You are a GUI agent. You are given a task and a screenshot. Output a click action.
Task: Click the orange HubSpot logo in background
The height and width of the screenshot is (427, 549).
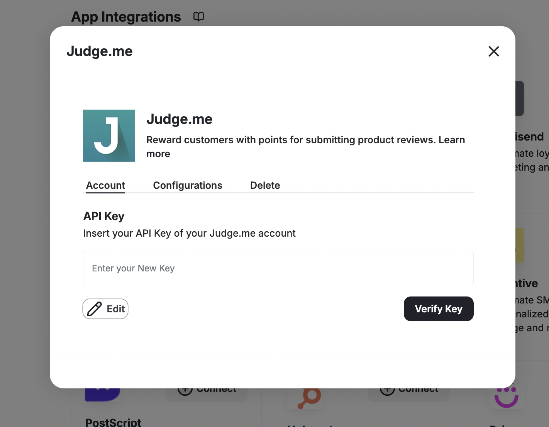309,398
